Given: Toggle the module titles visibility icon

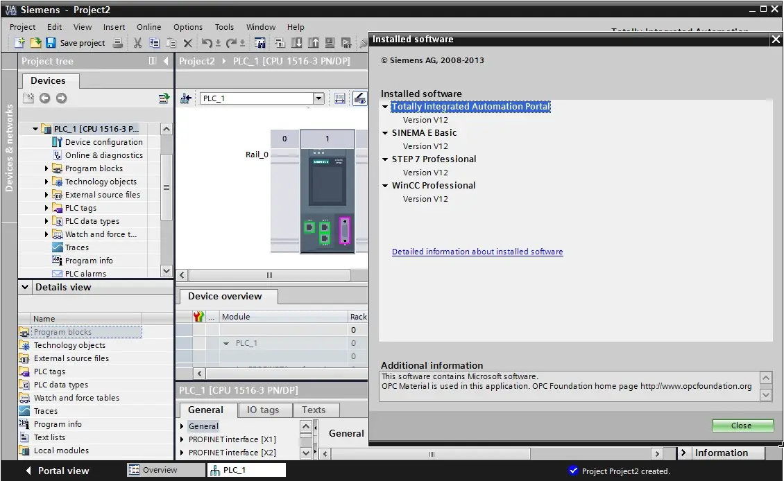Looking at the screenshot, I should [x=359, y=98].
